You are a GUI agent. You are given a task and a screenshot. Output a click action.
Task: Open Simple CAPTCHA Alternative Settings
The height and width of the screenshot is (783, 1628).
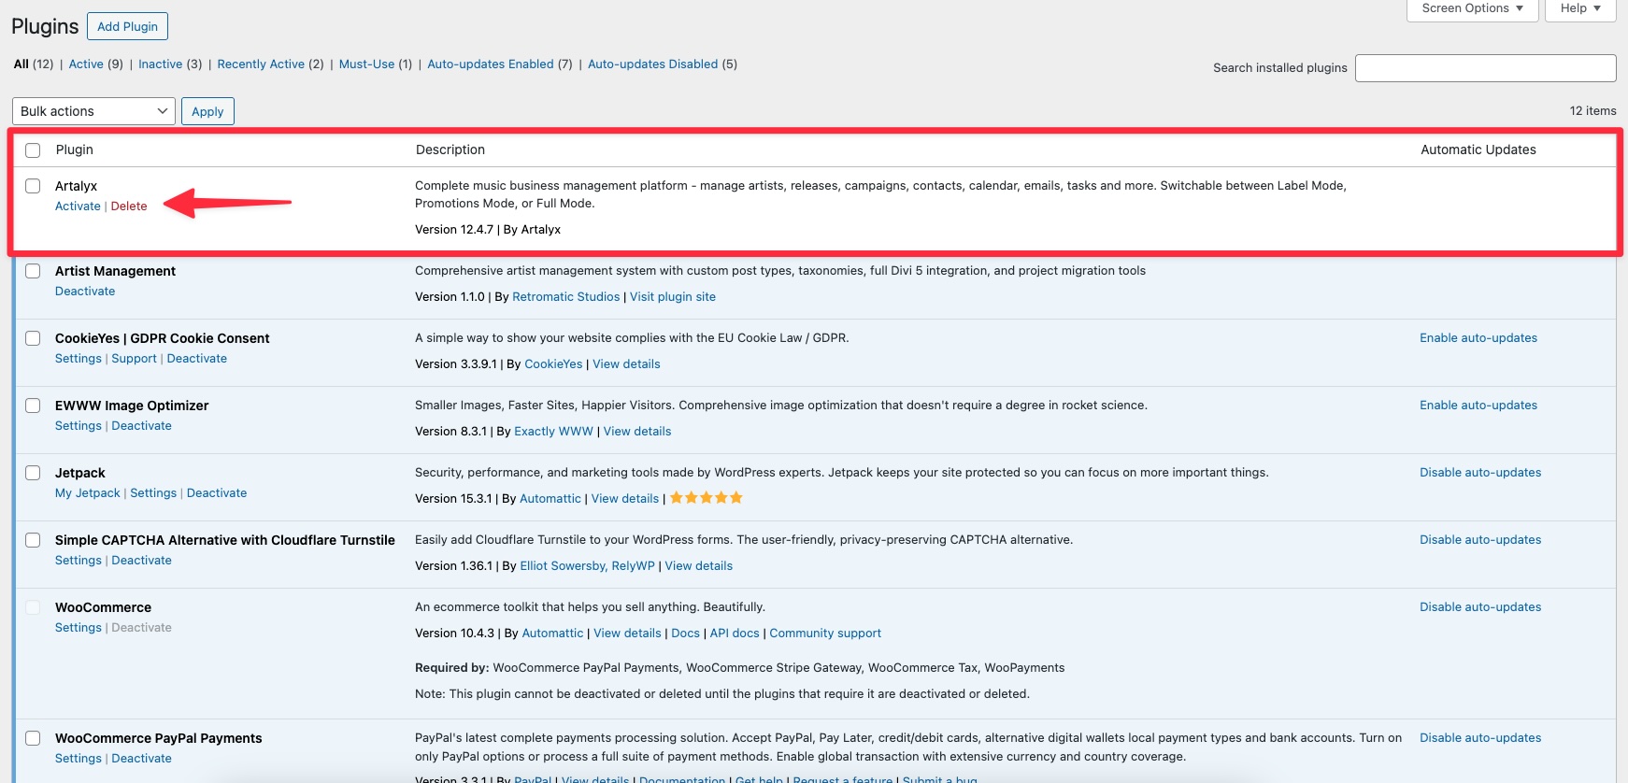pyautogui.click(x=79, y=561)
